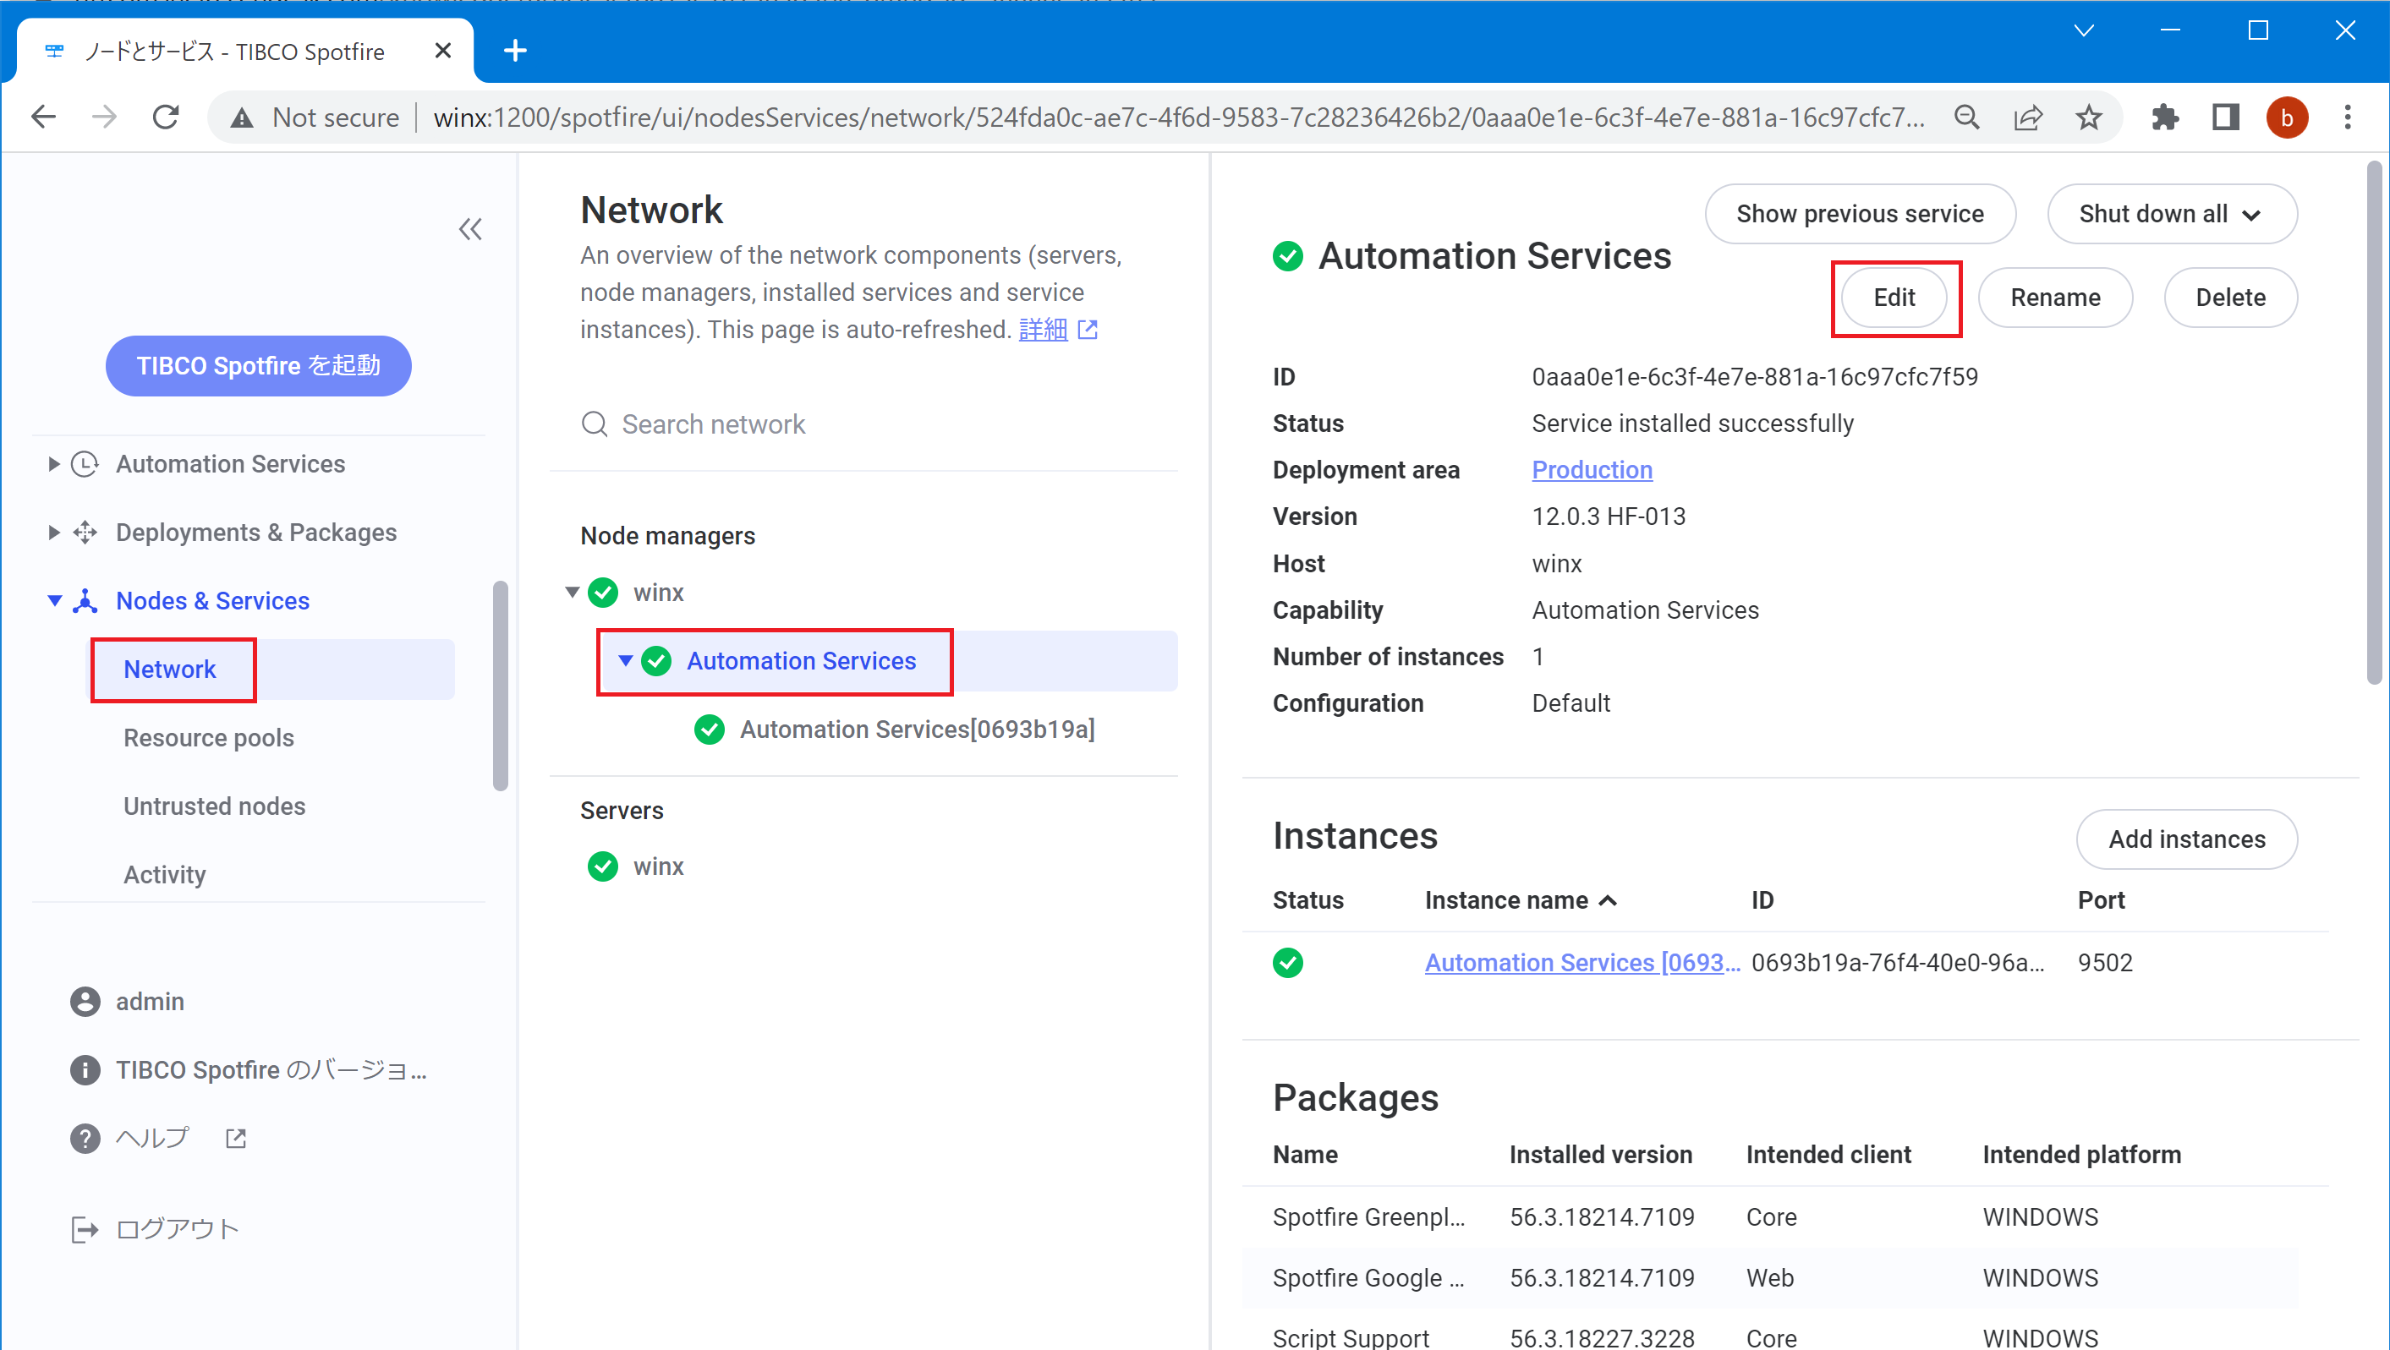Viewport: 2390px width, 1350px height.
Task: Click into the Search network field
Action: click(x=863, y=424)
